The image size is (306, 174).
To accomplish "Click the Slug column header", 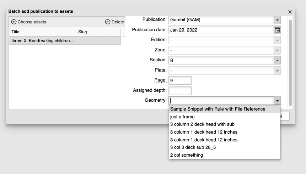I will (98, 32).
